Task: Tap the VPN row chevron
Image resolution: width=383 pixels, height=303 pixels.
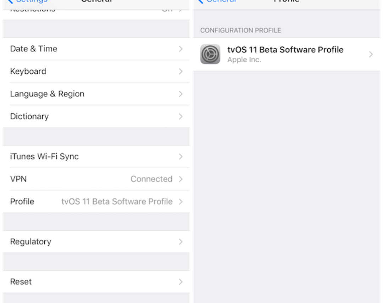Action: pos(181,179)
